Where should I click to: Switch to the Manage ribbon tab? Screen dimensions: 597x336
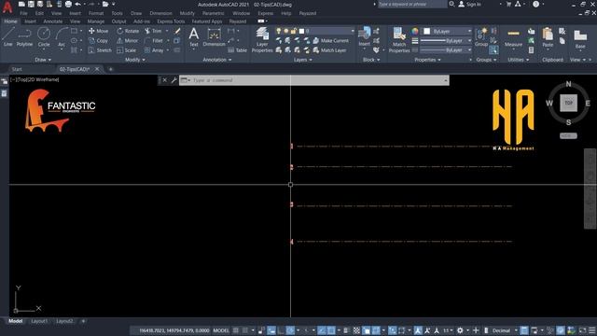tap(95, 21)
